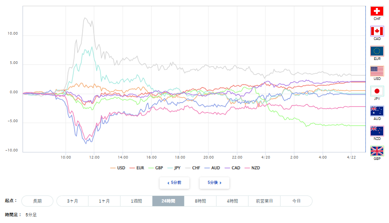Select the 3ヶ月 start point

(72, 201)
